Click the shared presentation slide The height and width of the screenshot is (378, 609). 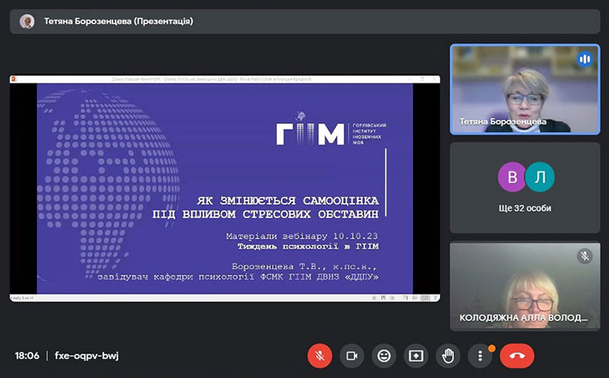pyautogui.click(x=225, y=189)
